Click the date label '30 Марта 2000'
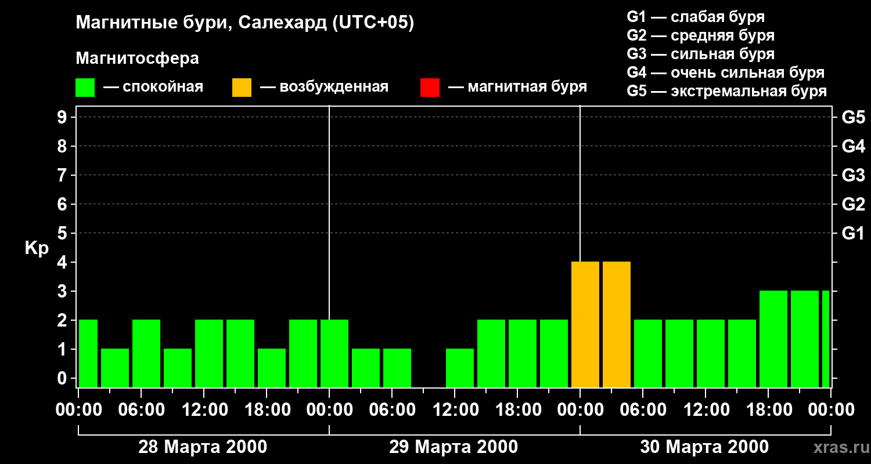 [704, 447]
